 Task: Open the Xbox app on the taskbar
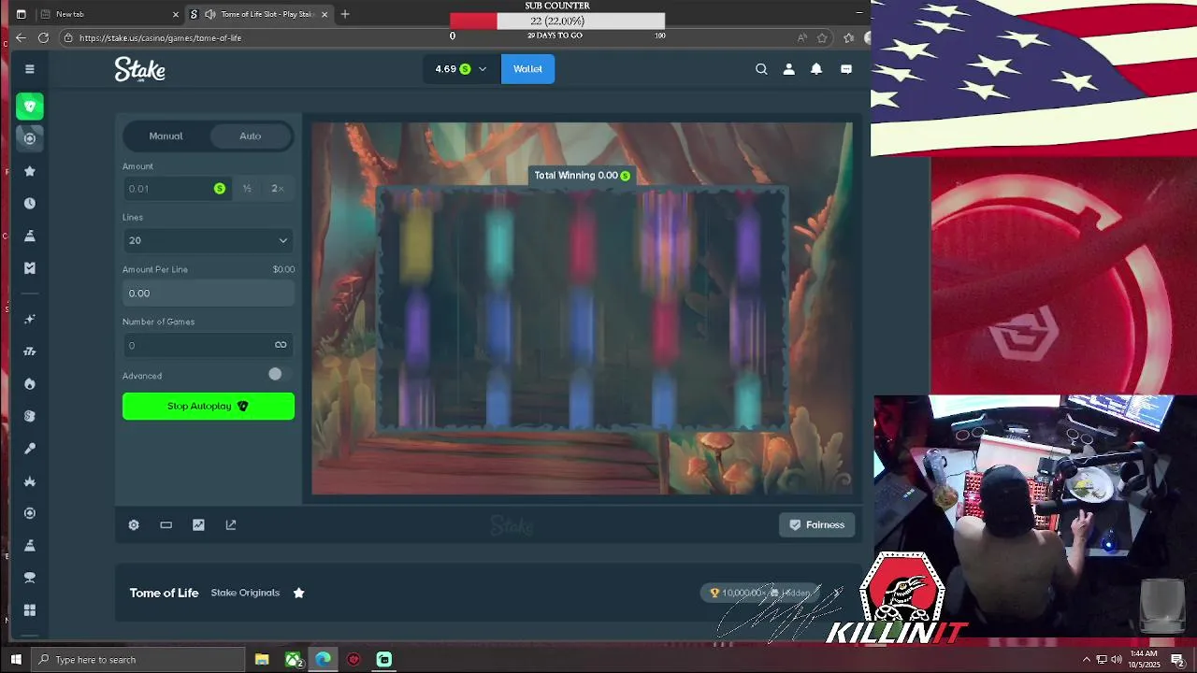click(x=294, y=660)
